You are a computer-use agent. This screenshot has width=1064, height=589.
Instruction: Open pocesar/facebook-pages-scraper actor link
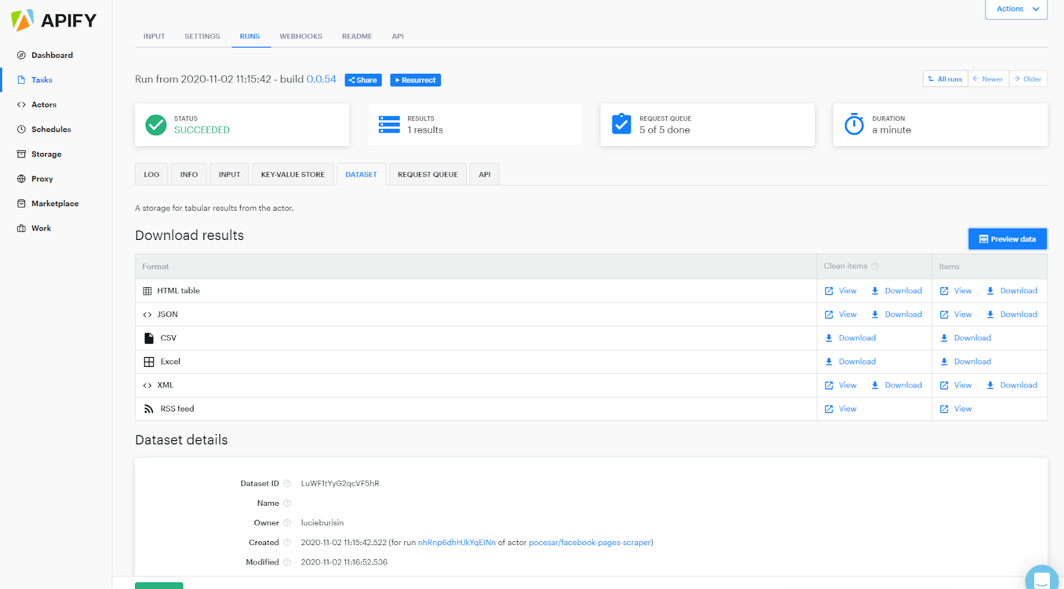point(590,542)
